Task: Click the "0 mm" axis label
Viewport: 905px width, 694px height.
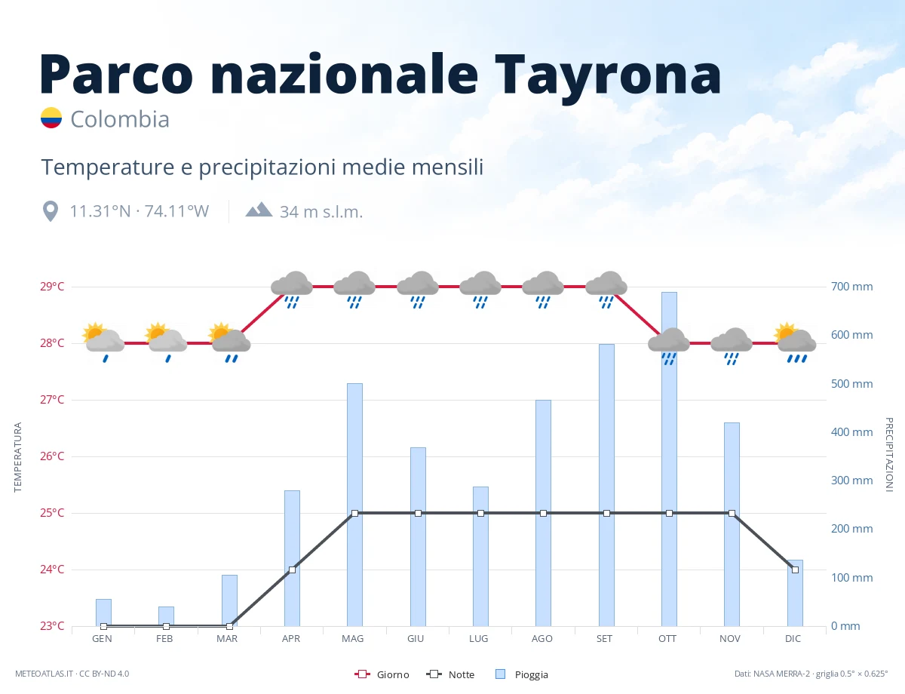Action: 846,626
